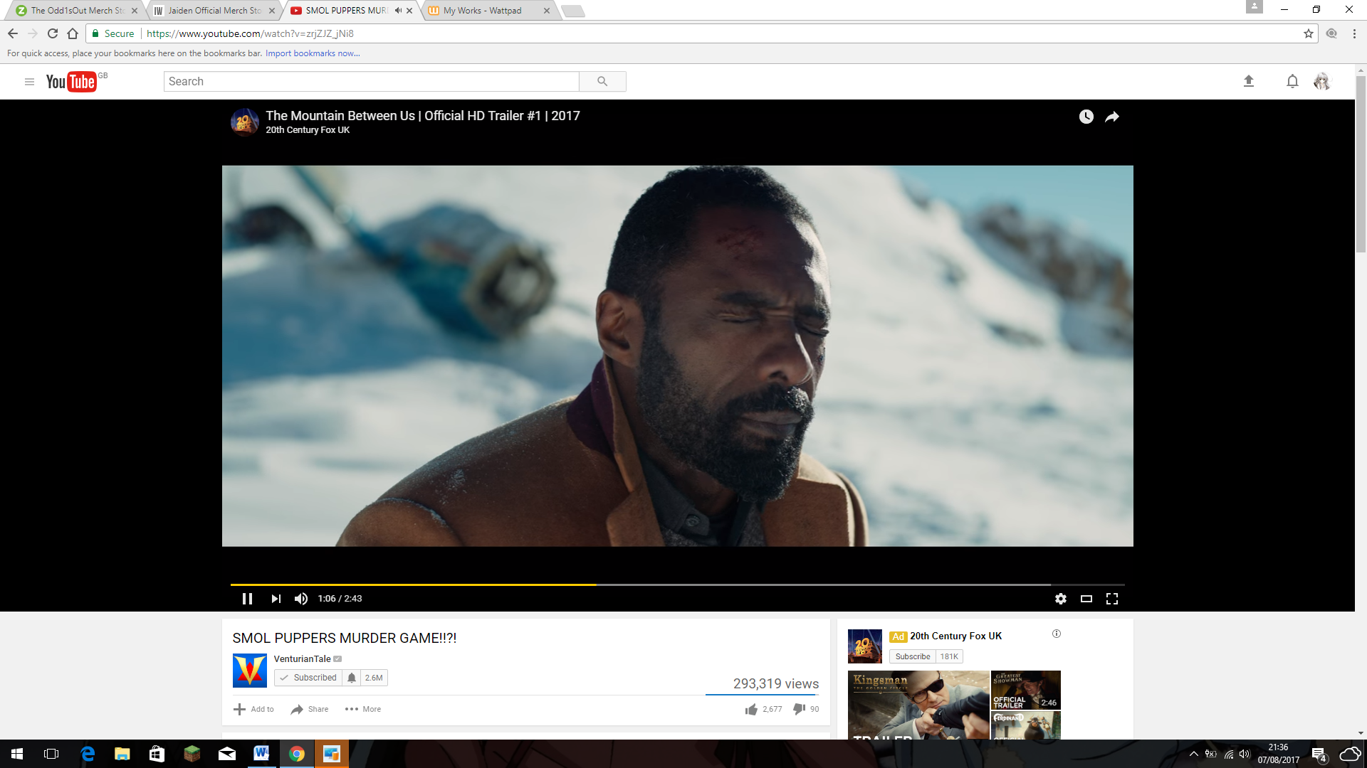The image size is (1367, 768).
Task: Click the browser back arrow
Action: [x=13, y=33]
